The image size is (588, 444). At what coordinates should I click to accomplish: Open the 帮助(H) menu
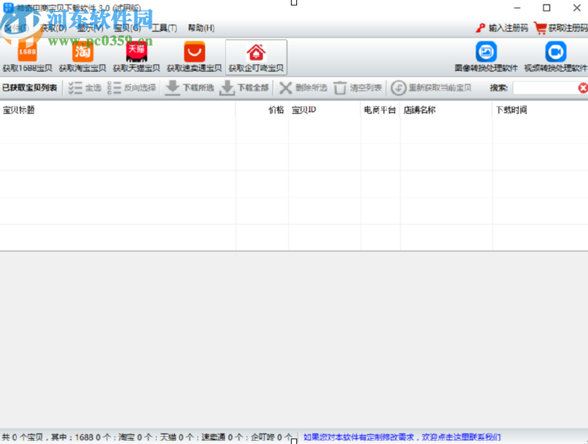[x=201, y=28]
